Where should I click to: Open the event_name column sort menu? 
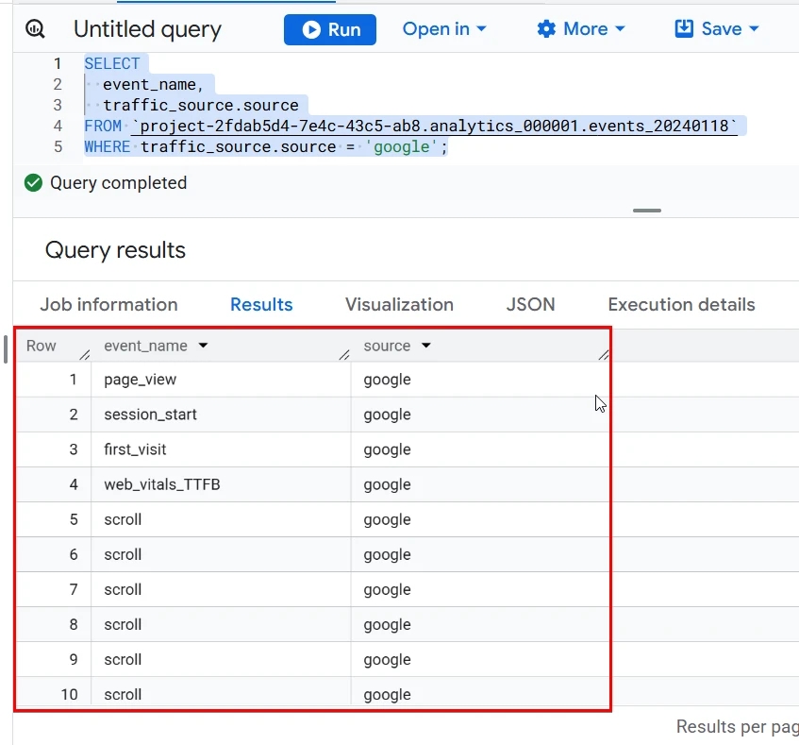(204, 346)
